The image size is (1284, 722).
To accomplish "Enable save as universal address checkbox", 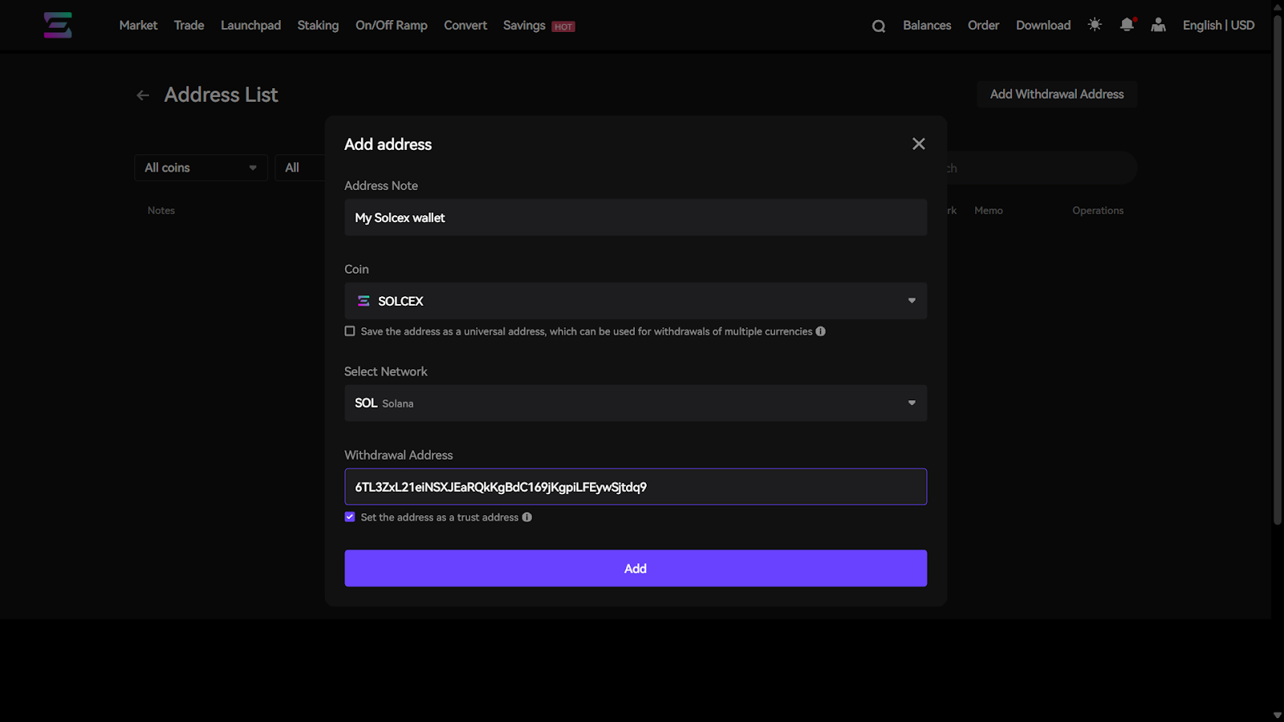I will [350, 331].
